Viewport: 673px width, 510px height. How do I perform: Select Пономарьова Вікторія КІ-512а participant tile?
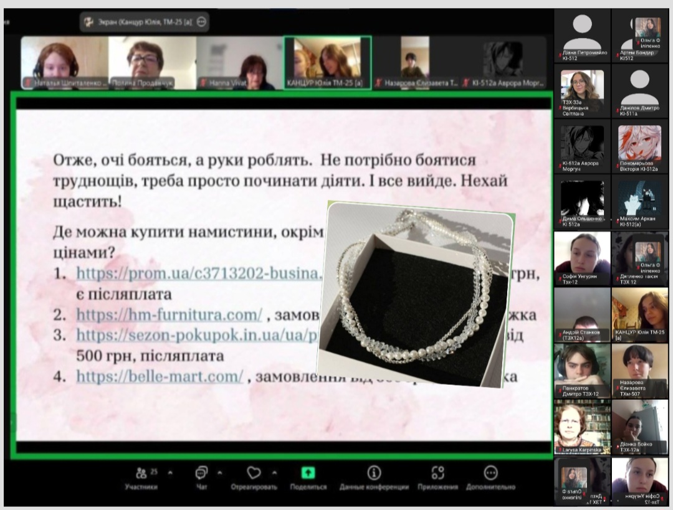pyautogui.click(x=640, y=147)
